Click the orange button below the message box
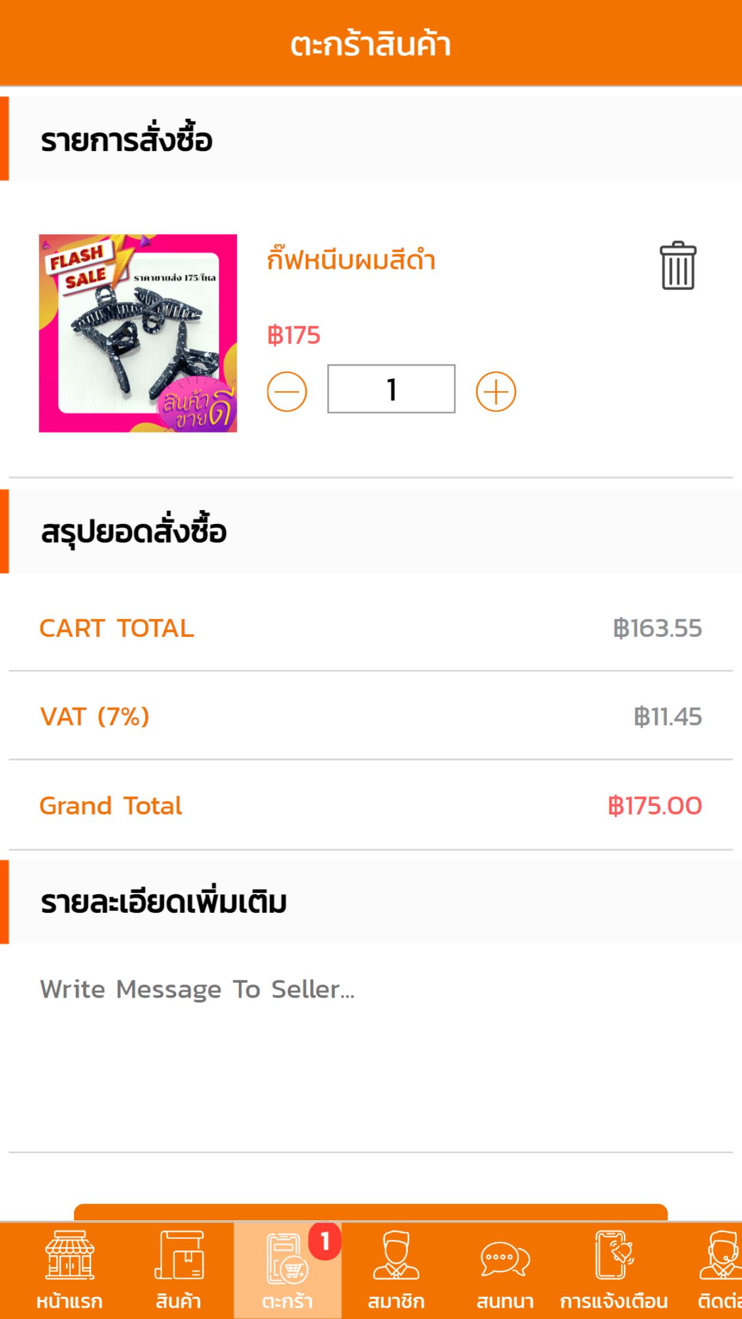Screen dimensions: 742x1319 (x=370, y=1213)
